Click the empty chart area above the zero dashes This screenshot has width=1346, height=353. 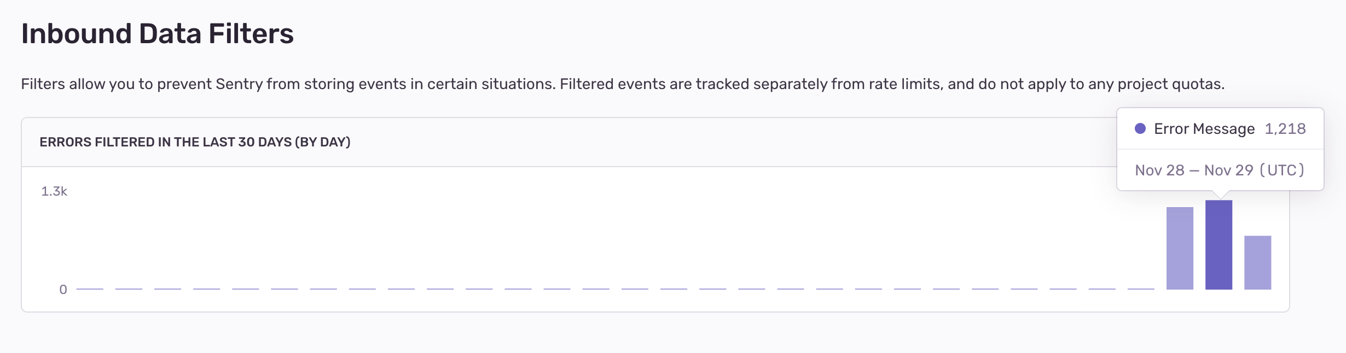(x=602, y=235)
